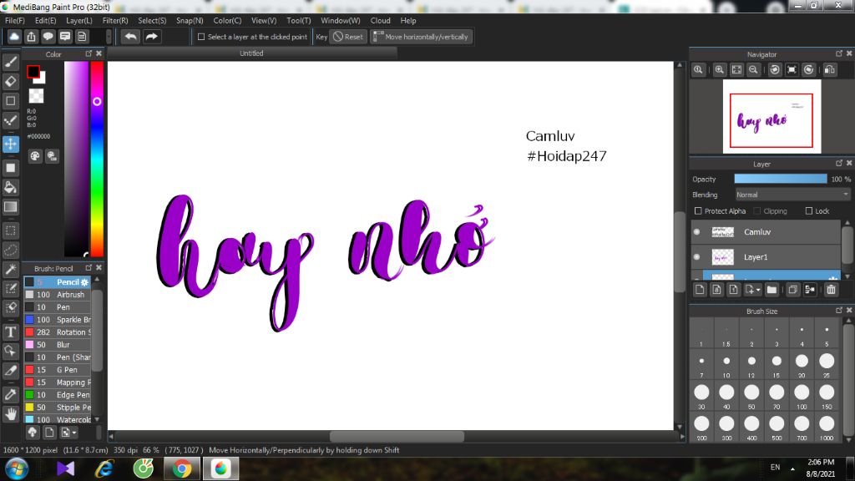Viewport: 855px width, 481px height.
Task: Click the hue color bar
Action: coord(97,159)
